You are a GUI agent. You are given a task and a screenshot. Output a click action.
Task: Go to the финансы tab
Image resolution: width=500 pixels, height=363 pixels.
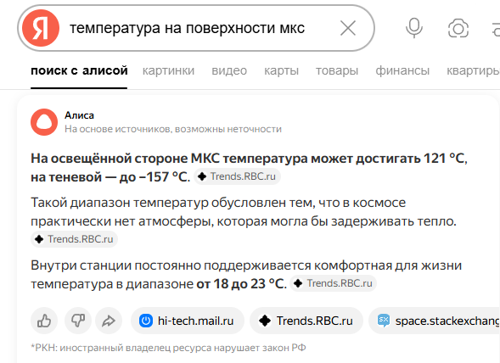coord(402,70)
